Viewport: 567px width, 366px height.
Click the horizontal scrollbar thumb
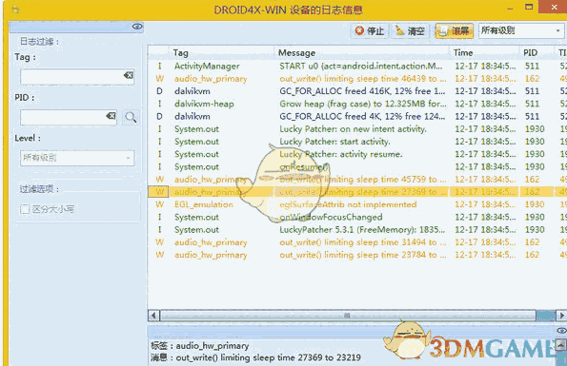click(348, 316)
